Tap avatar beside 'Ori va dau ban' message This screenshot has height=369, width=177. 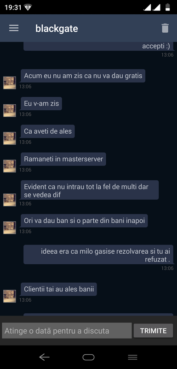tap(10, 228)
